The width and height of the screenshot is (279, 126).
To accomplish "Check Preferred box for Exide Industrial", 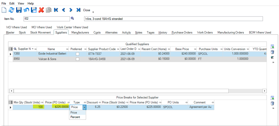I will click(77, 54).
